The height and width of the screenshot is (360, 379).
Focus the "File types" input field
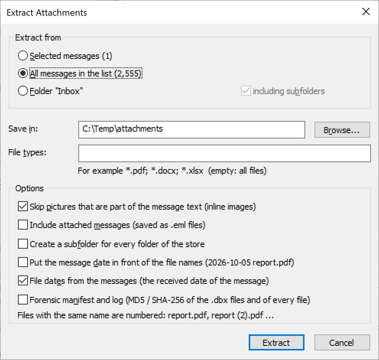(x=225, y=153)
